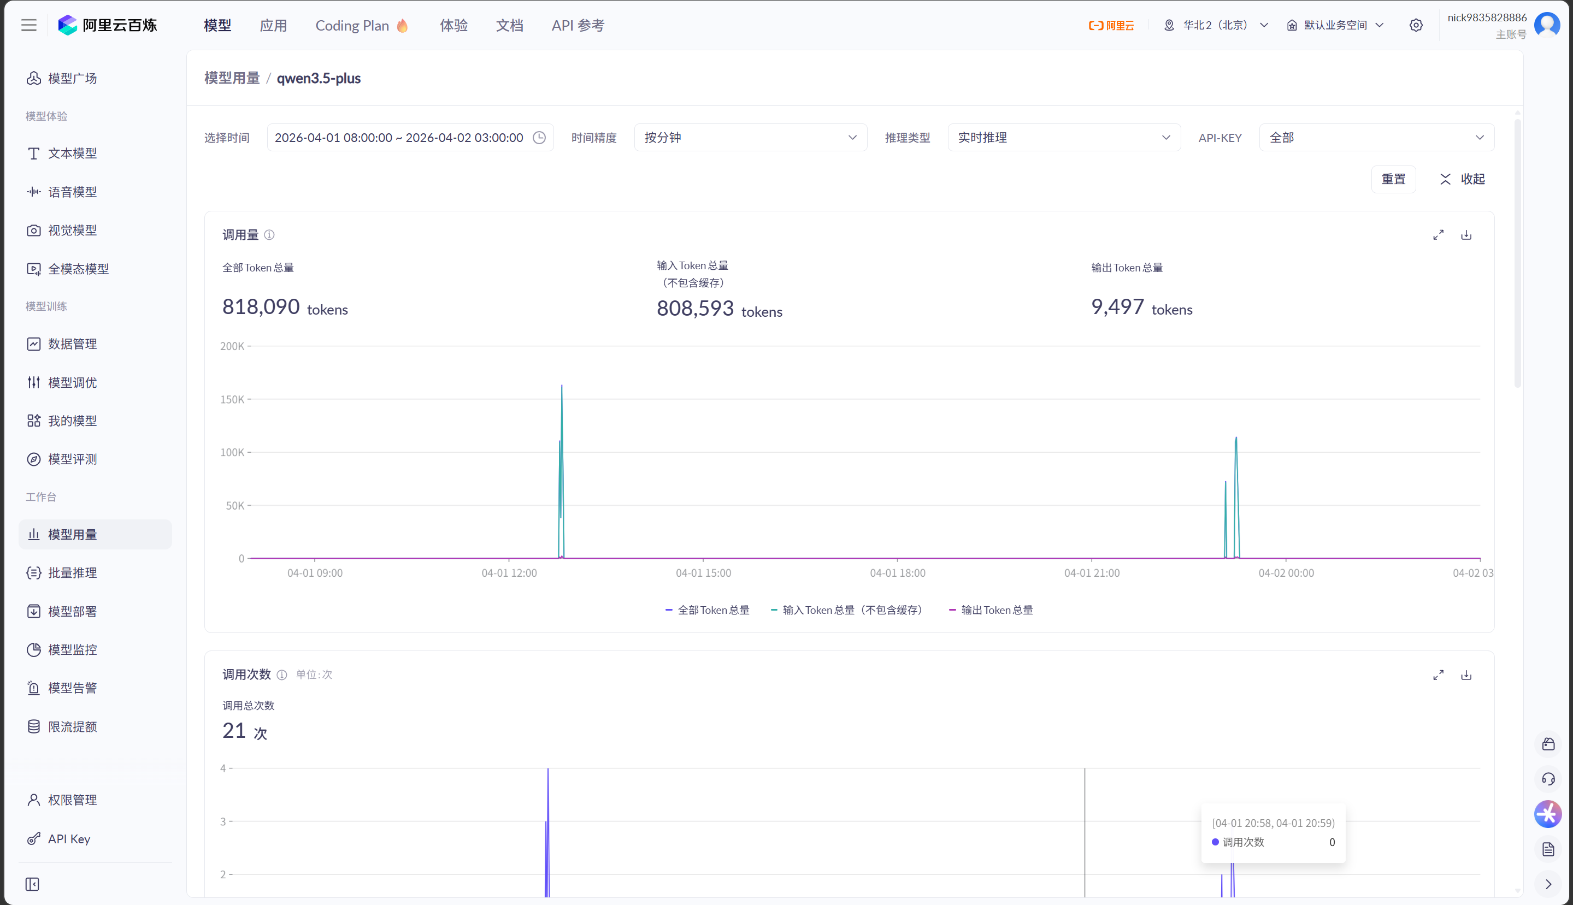Expand the 调用次数 chart to fullscreen
Viewport: 1573px width, 905px height.
[1438, 675]
